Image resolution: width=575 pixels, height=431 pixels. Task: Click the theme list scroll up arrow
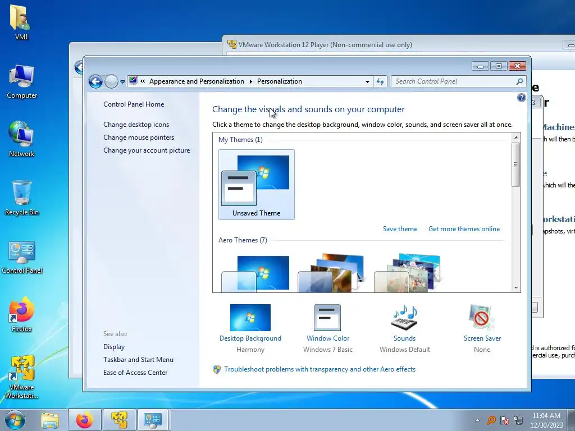[516, 137]
